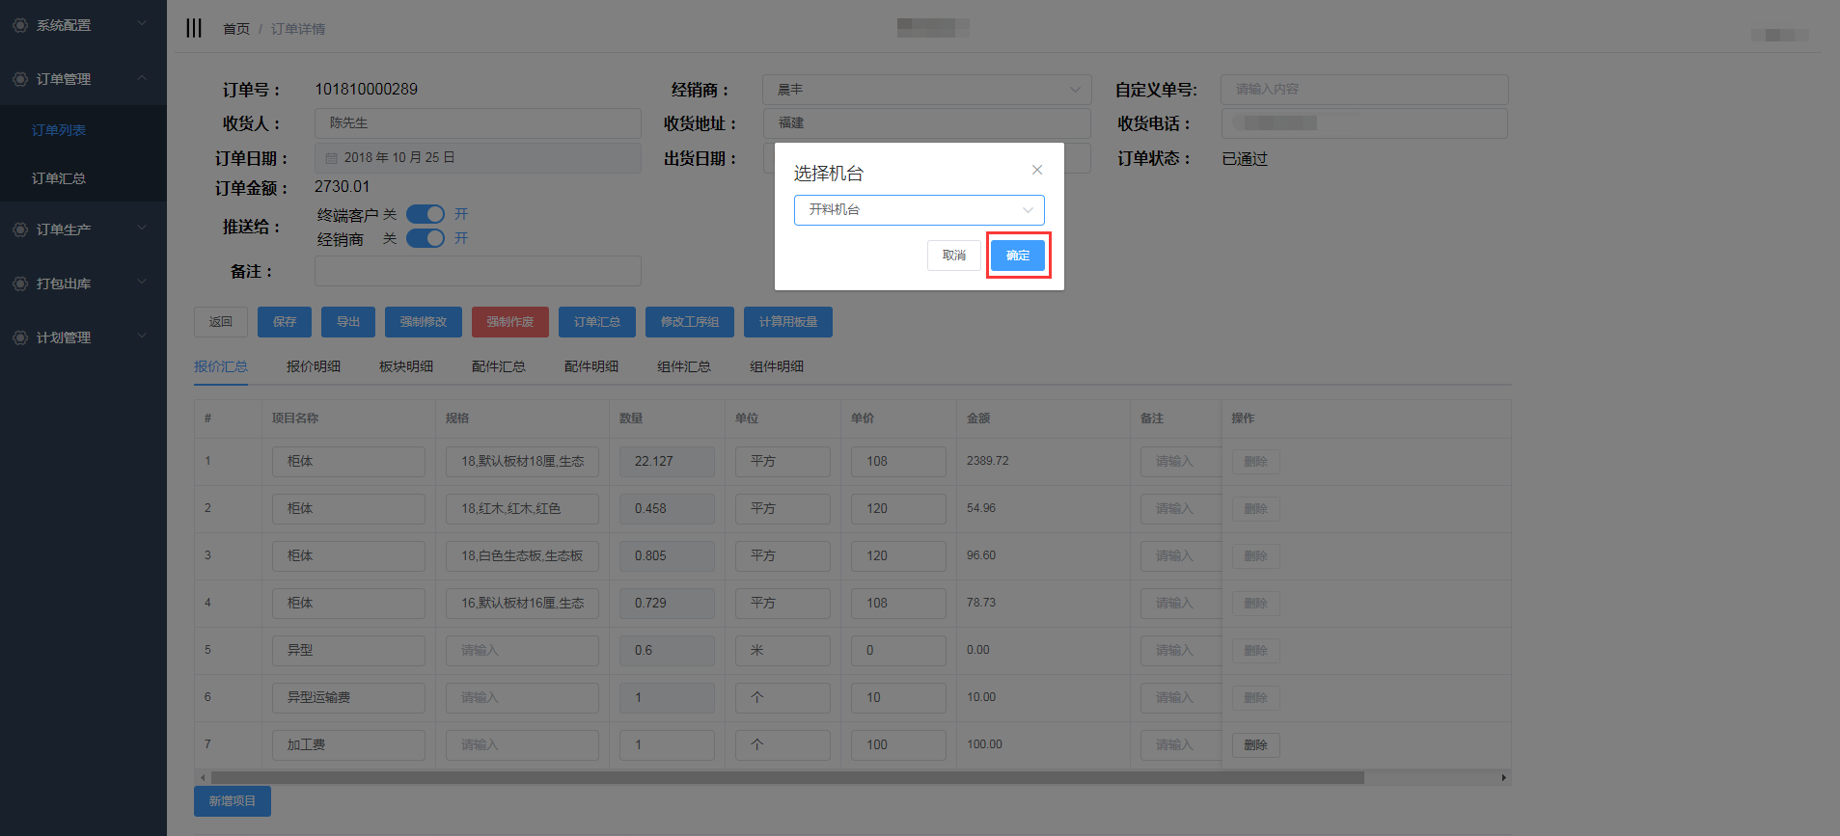Open the 开料机台 machine dropdown
This screenshot has width=1840, height=836.
[x=919, y=210]
